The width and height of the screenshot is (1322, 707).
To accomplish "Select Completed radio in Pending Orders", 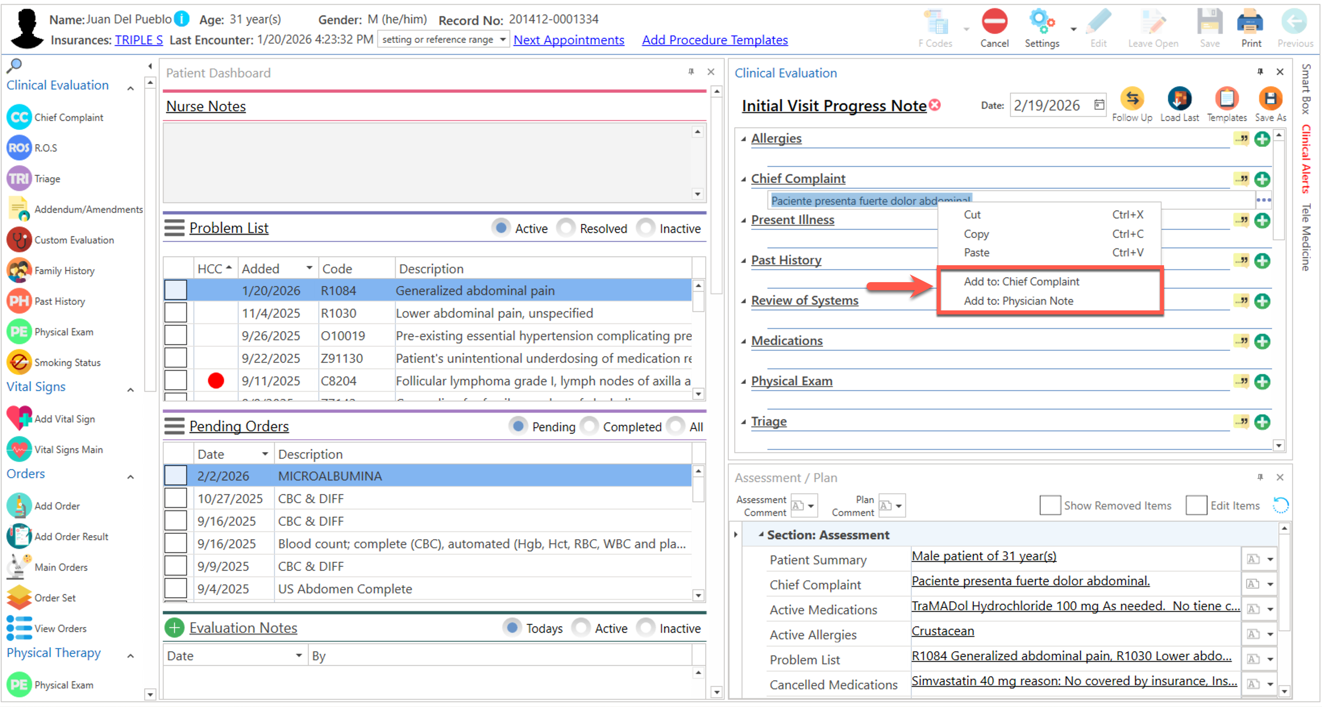I will (x=590, y=426).
